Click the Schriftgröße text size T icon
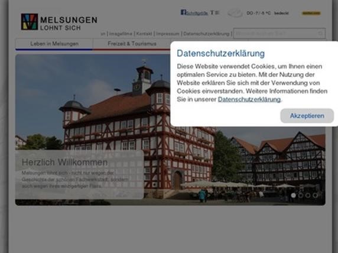Screen dimensions: 338x253 [212, 12]
